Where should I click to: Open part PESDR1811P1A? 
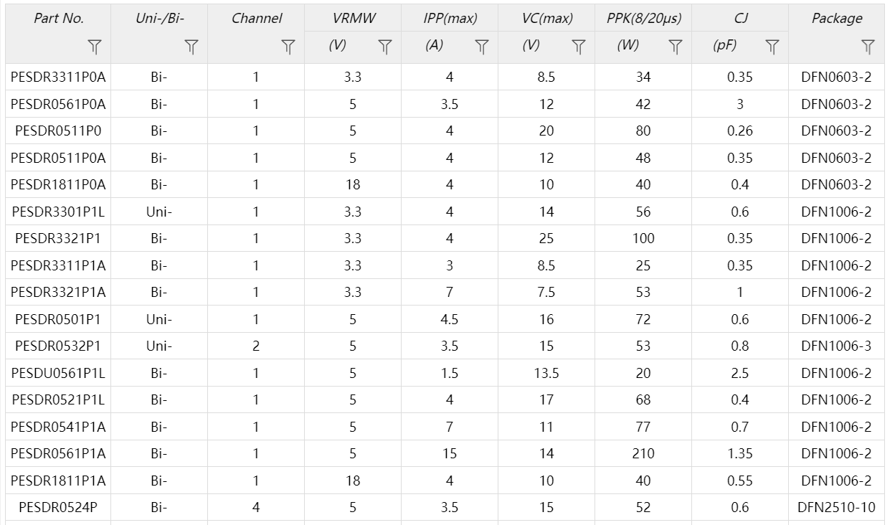click(58, 481)
